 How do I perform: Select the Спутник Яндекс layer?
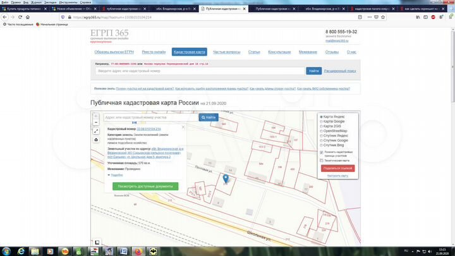point(321,135)
